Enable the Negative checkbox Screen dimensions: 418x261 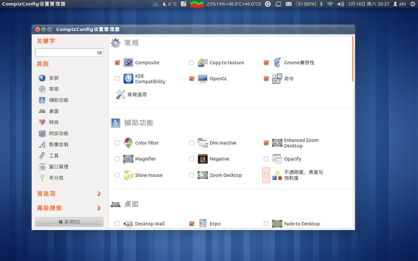pos(192,159)
